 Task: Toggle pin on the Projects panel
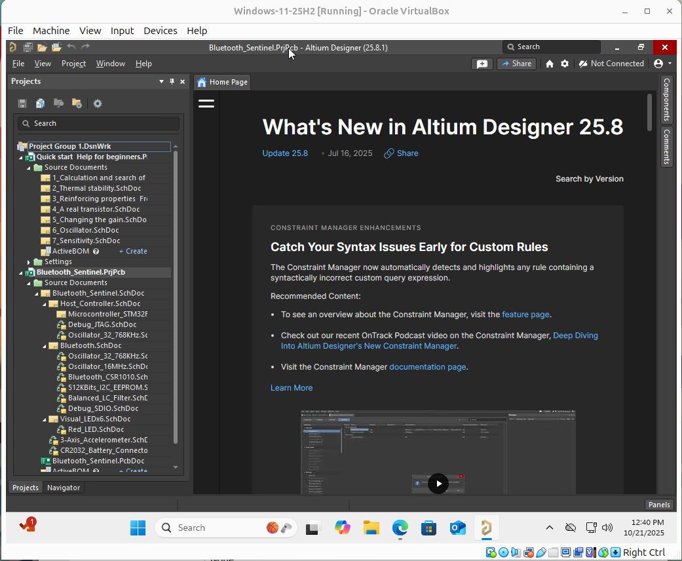[x=172, y=82]
